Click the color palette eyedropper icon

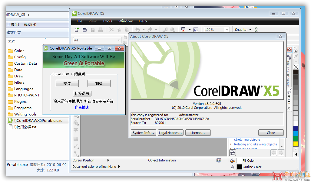(x=296, y=57)
